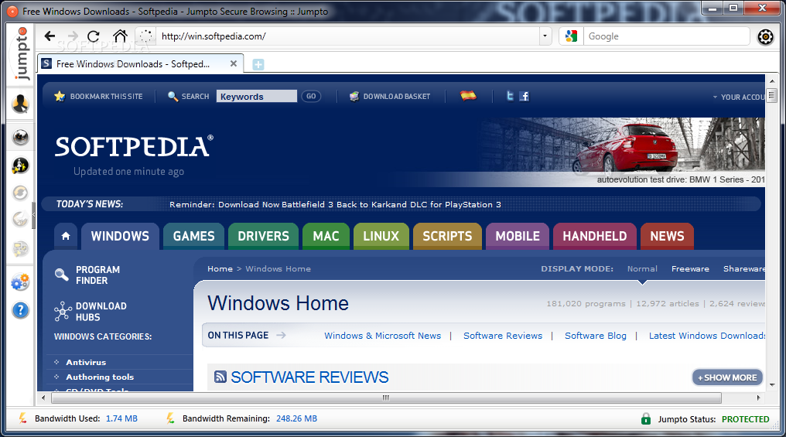
Task: Click the Forward navigation arrow
Action: coord(73,36)
